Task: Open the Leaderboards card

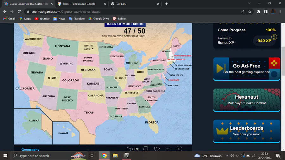Action: coord(246,131)
